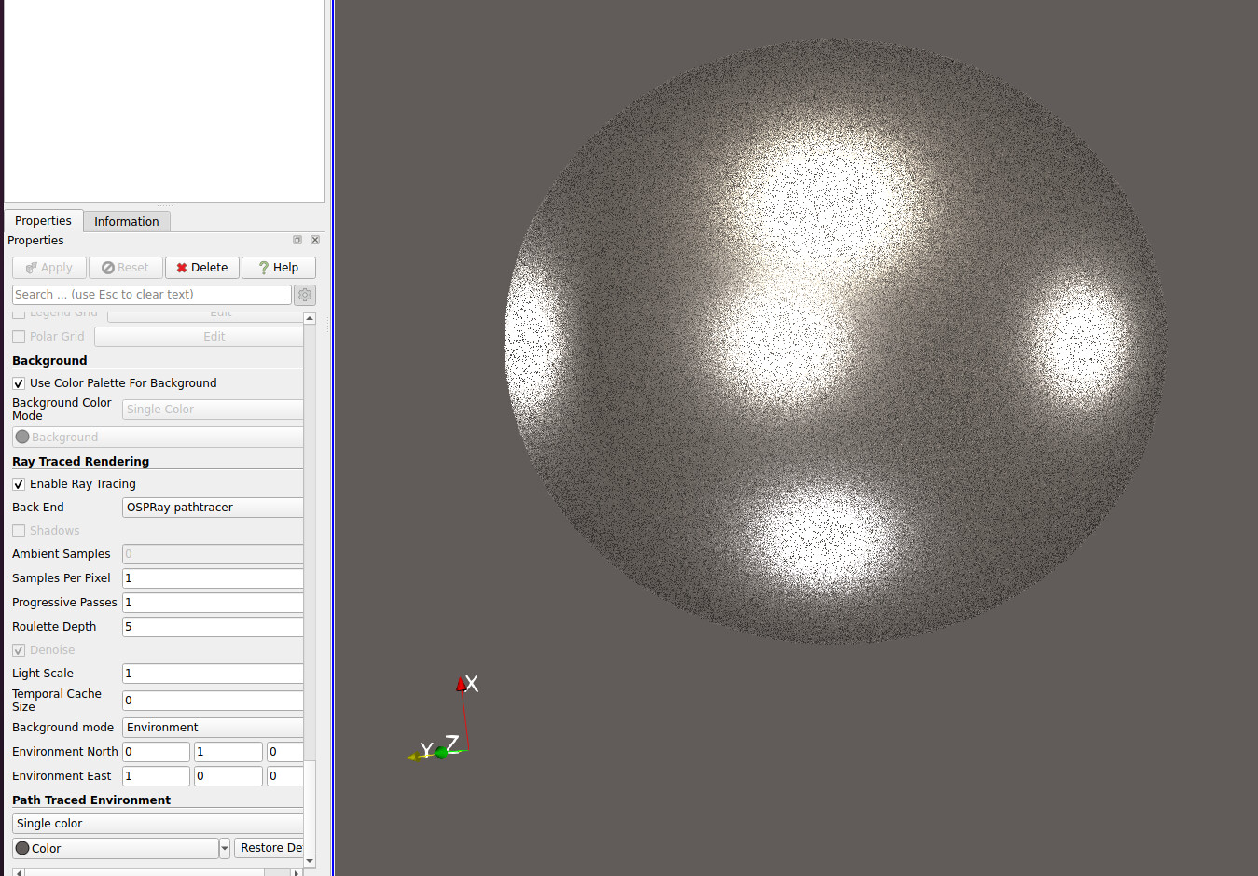The width and height of the screenshot is (1258, 876).
Task: Open the Back End OSPRay pathtracer dropdown
Action: pyautogui.click(x=213, y=508)
